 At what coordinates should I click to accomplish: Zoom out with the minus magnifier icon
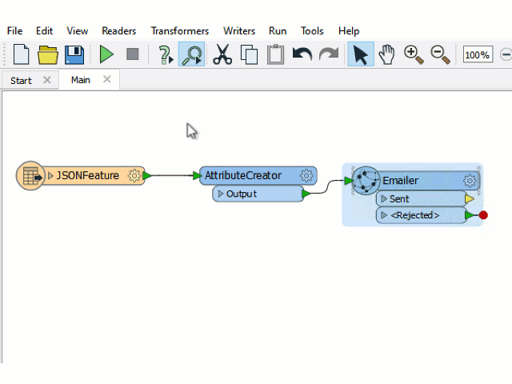coord(440,54)
